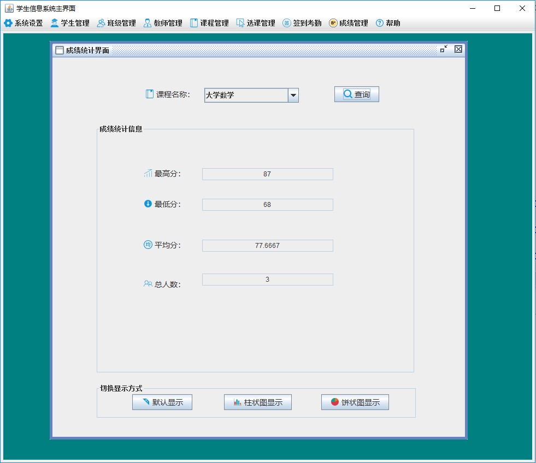
Task: Open the 帮助 menu
Action: click(x=388, y=23)
